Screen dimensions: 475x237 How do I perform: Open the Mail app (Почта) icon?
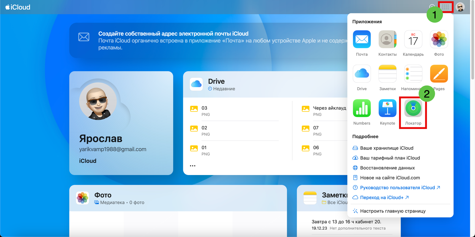(x=362, y=39)
